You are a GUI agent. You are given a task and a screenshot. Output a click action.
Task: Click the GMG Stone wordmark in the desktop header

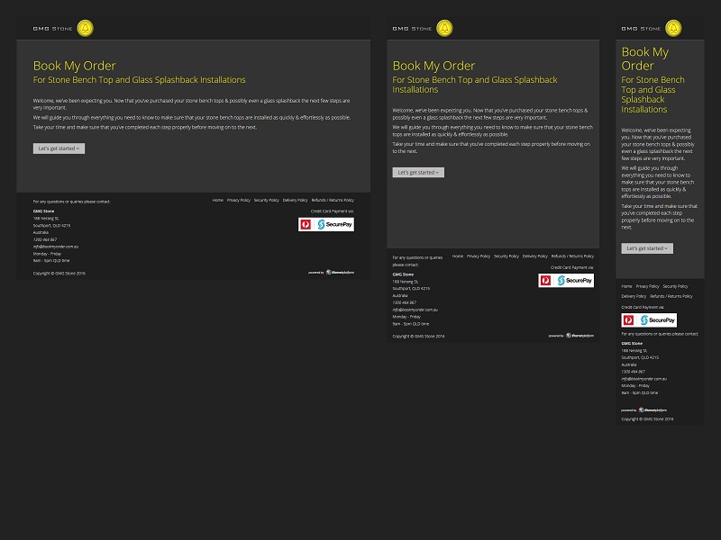[52, 29]
